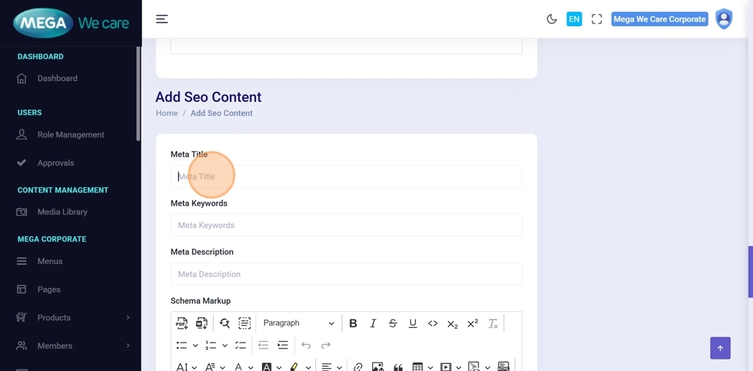
Task: Export editor content to PDF
Action: [182, 323]
